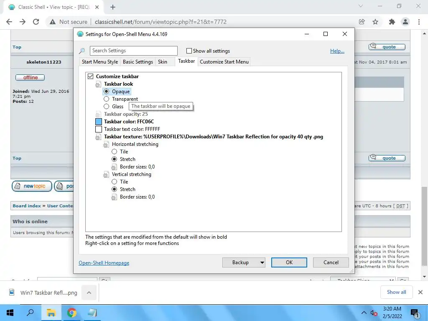Open Backup button dropdown arrow

[x=262, y=262]
